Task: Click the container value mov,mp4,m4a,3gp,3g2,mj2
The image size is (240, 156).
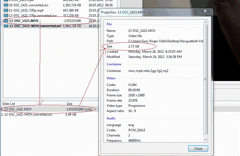Action: [x=148, y=71]
